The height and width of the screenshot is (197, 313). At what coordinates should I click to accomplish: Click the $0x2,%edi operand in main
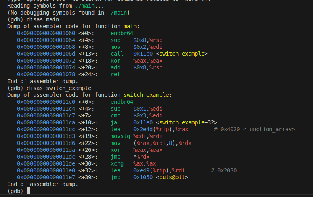[x=148, y=47]
